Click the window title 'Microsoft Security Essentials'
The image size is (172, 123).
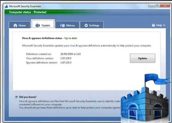pyautogui.click(x=25, y=6)
